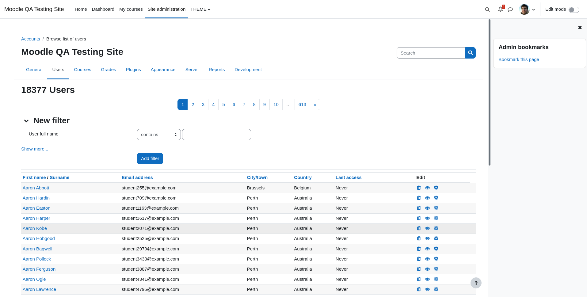The height and width of the screenshot is (297, 587).
Task: Open the user avatar menu
Action: tap(527, 9)
